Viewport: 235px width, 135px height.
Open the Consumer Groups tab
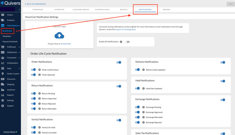pyautogui.click(x=81, y=10)
